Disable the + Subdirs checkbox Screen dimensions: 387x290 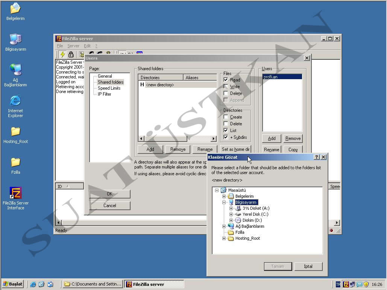226,137
